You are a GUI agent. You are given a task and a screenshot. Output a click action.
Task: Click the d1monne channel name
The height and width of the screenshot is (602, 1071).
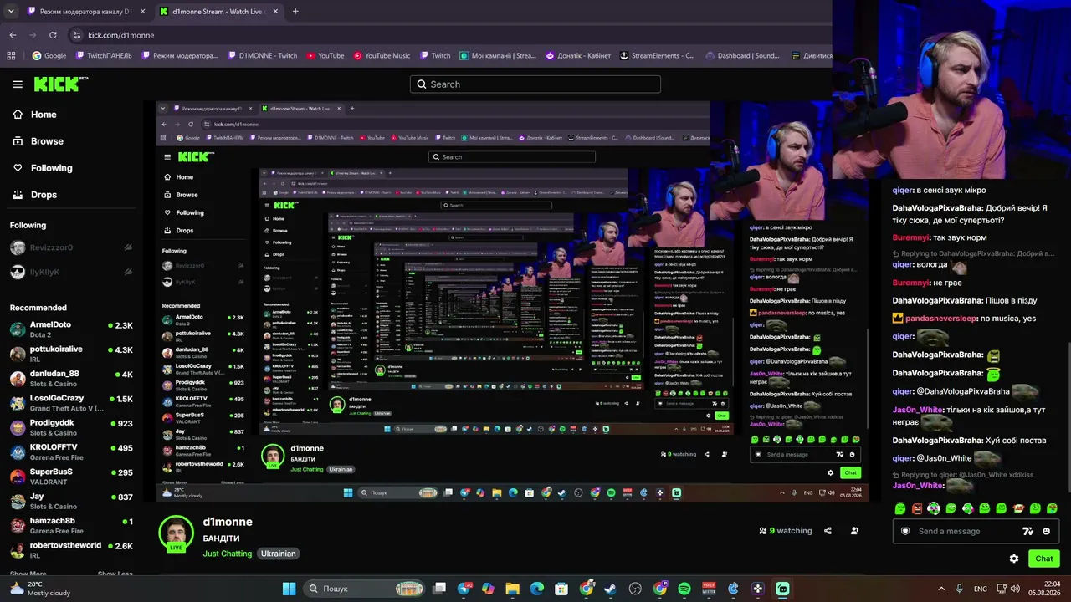pos(228,522)
